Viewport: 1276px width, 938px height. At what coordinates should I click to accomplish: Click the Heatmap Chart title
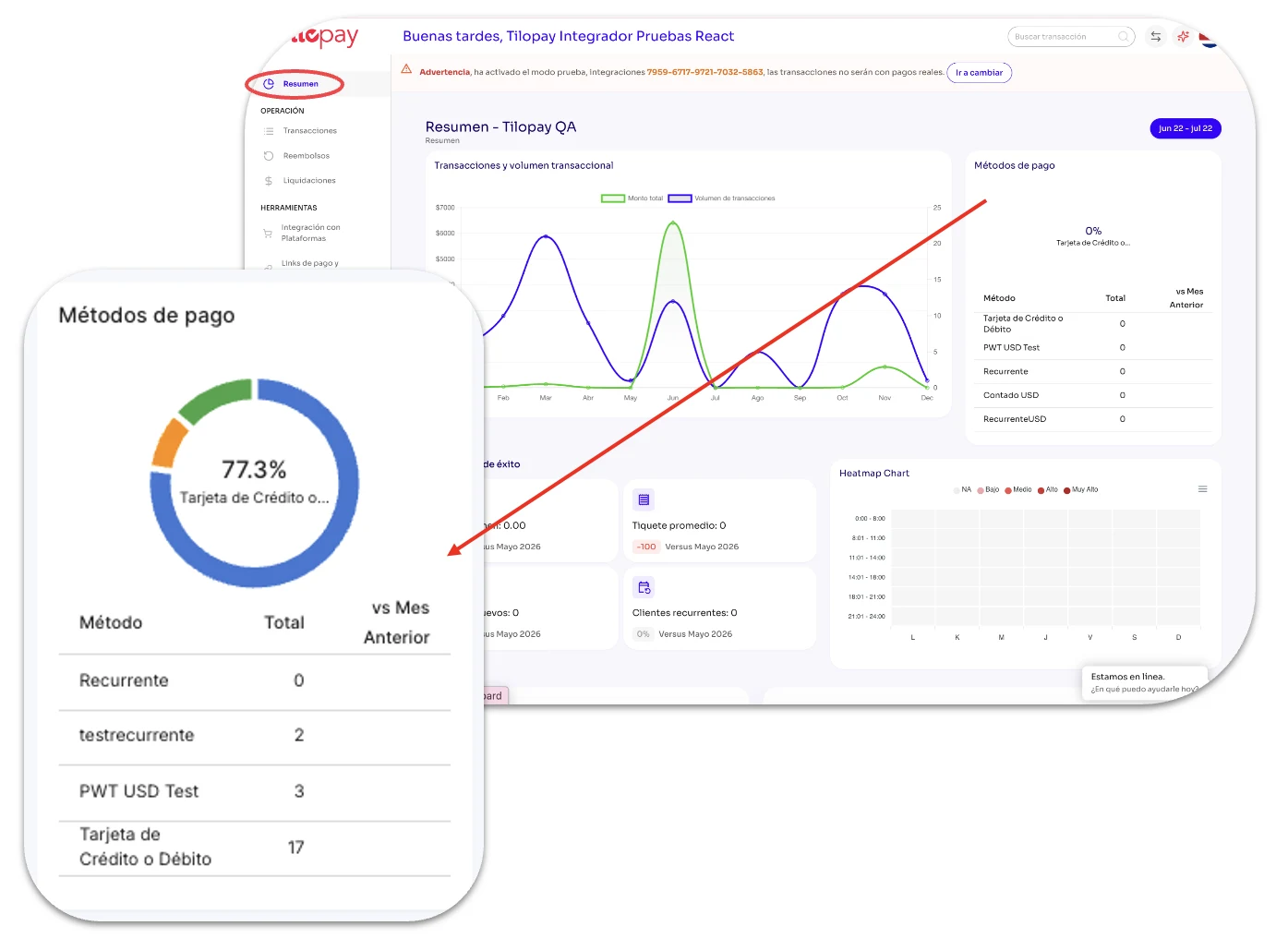(874, 474)
